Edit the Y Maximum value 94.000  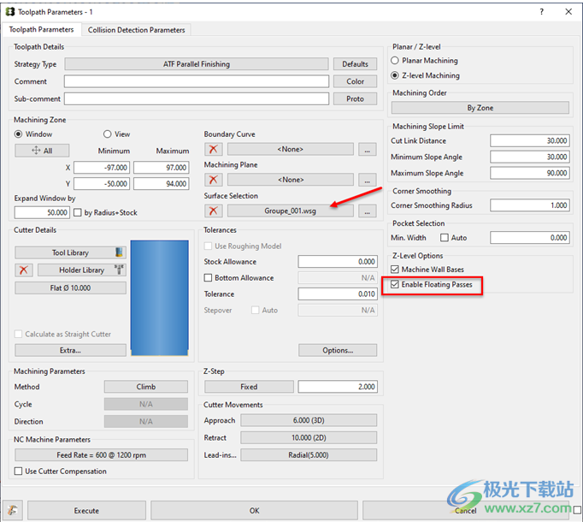pyautogui.click(x=162, y=184)
